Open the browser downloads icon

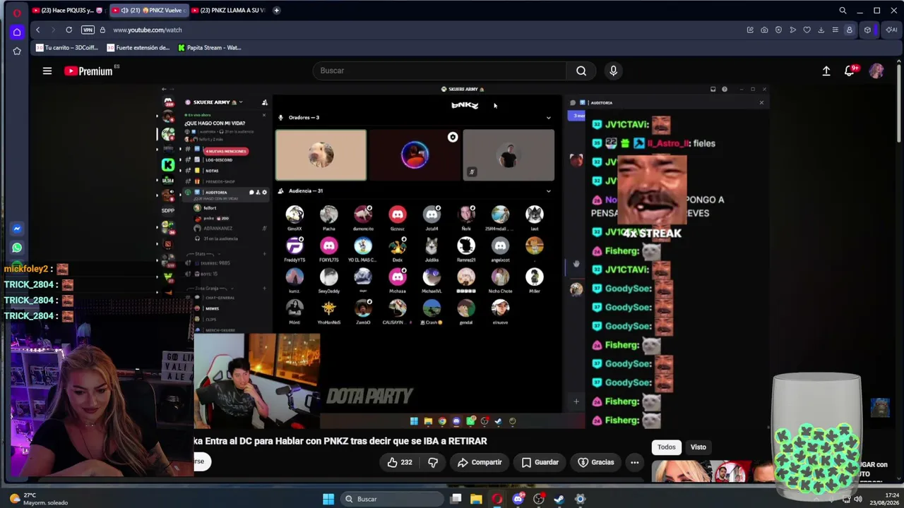tap(821, 30)
